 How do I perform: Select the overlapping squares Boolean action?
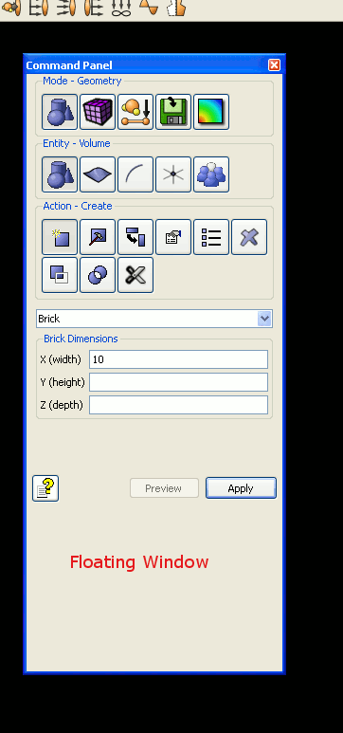coord(60,275)
